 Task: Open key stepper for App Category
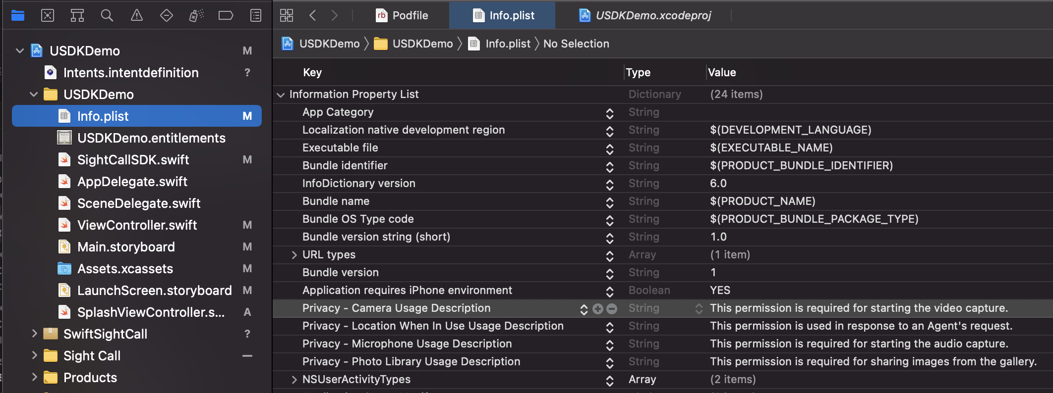610,113
